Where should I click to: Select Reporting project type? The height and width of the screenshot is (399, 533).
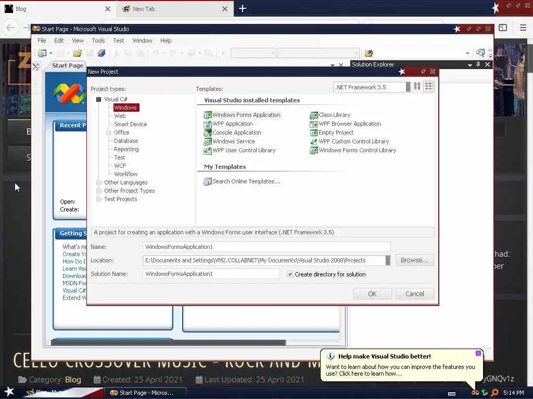[x=126, y=149]
